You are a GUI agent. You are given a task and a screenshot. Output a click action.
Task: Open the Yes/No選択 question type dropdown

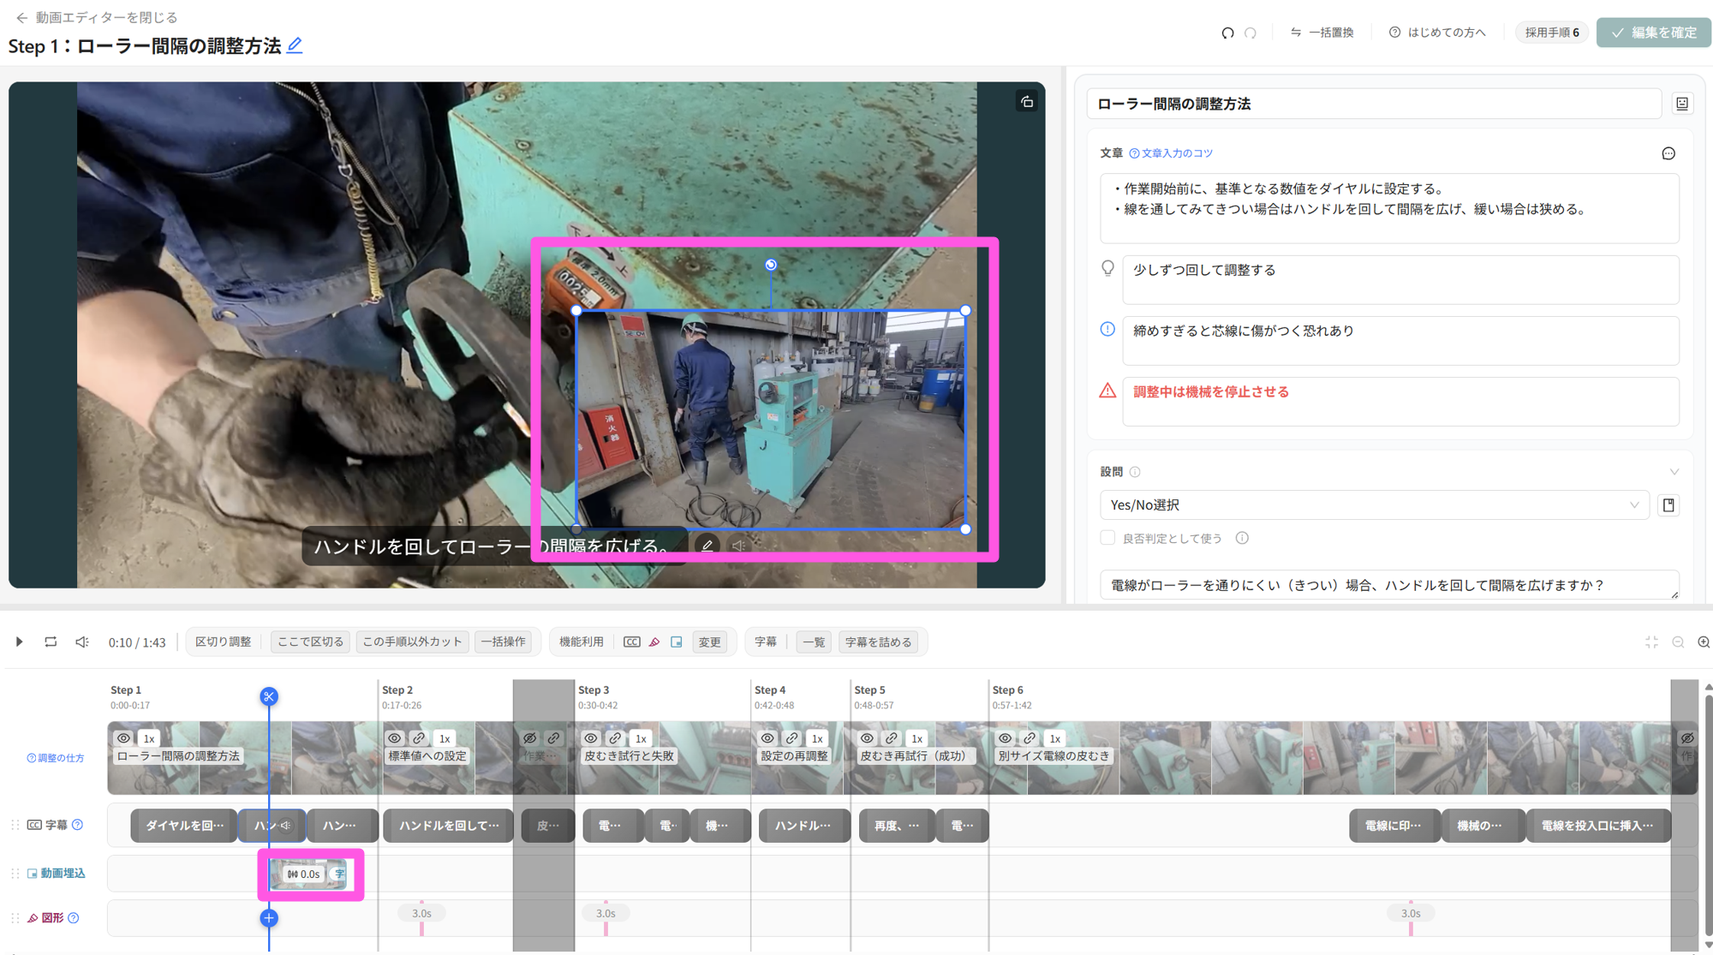(1374, 505)
